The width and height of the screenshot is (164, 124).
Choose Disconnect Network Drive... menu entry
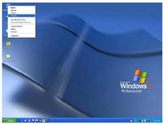coord(21,22)
